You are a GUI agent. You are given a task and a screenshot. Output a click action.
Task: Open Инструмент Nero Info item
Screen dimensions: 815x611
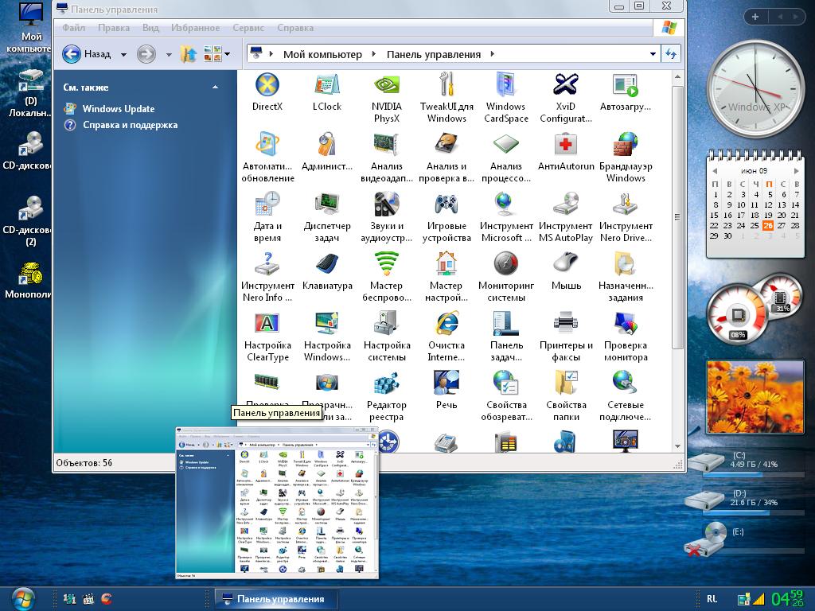click(x=267, y=277)
